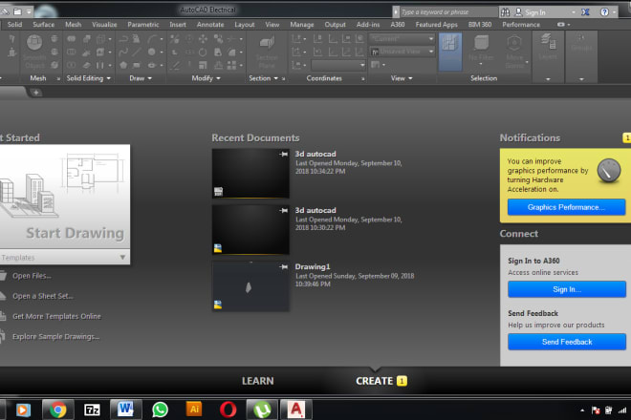
Task: Click the hardware acceleration dial icon
Action: pyautogui.click(x=609, y=171)
